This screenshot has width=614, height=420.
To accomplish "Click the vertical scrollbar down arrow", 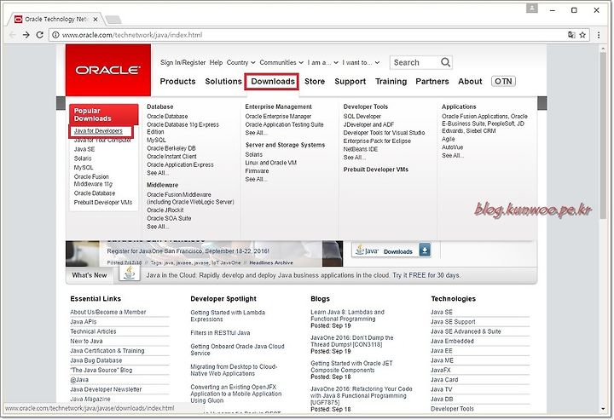I will [x=603, y=410].
